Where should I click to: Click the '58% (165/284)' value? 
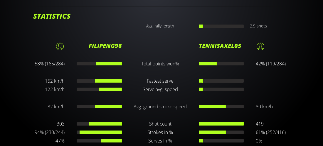(x=50, y=64)
